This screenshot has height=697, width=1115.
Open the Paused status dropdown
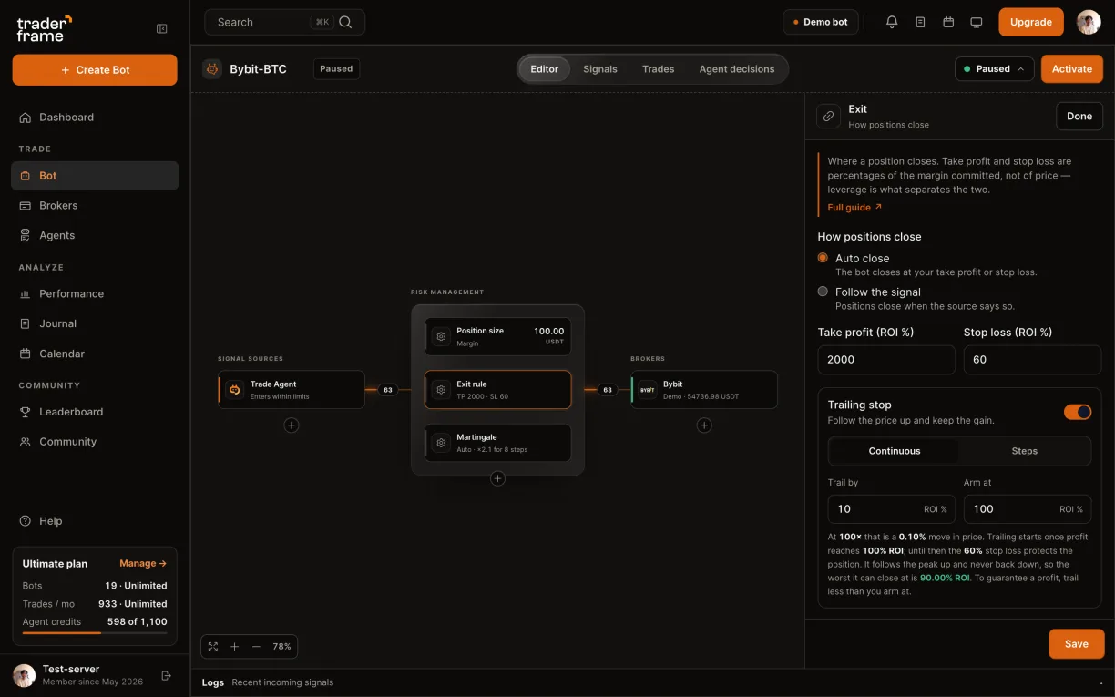[995, 68]
